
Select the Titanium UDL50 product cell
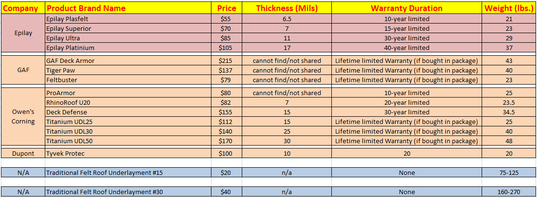pyautogui.click(x=128, y=141)
